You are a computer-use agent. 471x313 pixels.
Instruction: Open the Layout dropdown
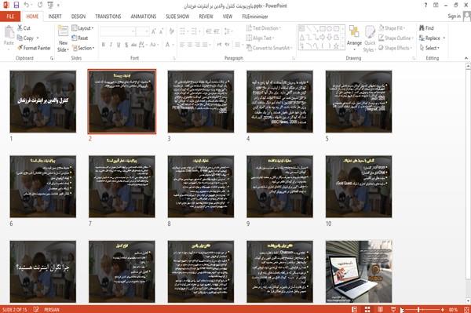point(82,28)
